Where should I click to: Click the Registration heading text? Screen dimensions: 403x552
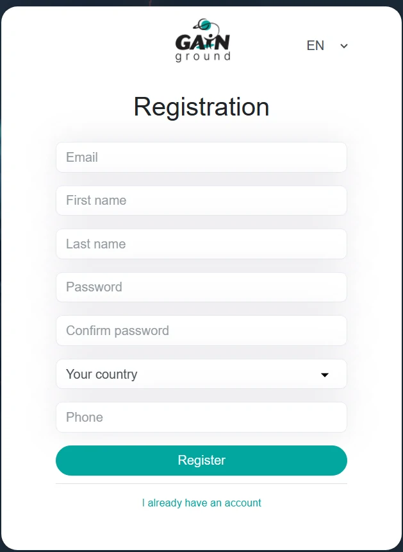click(x=201, y=107)
